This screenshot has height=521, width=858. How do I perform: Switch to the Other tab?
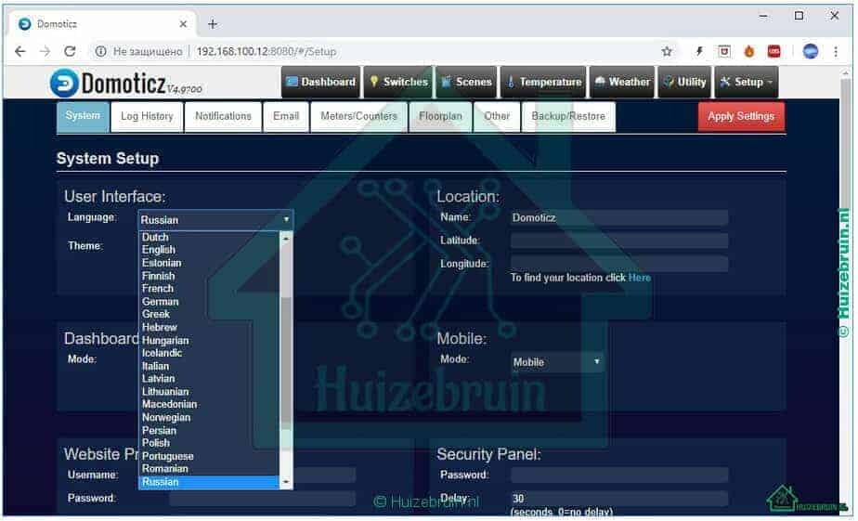(496, 117)
